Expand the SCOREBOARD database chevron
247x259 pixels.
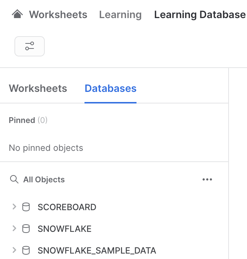(x=14, y=207)
